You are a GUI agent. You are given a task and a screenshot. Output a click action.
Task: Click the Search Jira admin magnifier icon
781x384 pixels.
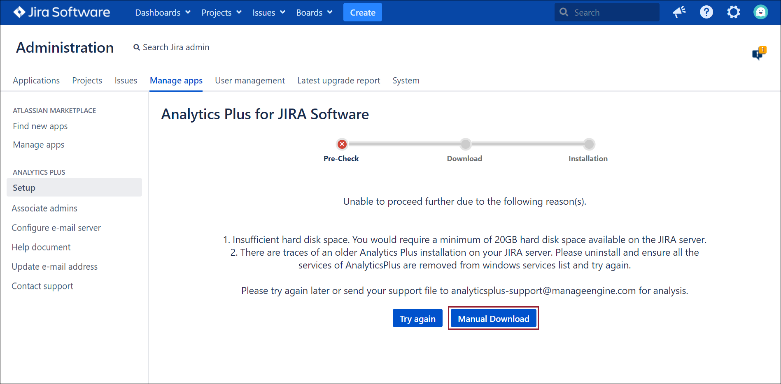pos(137,48)
